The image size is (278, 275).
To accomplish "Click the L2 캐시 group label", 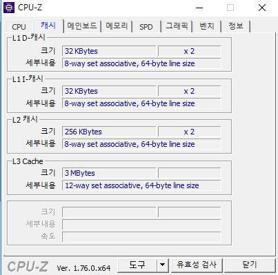I will (25, 120).
